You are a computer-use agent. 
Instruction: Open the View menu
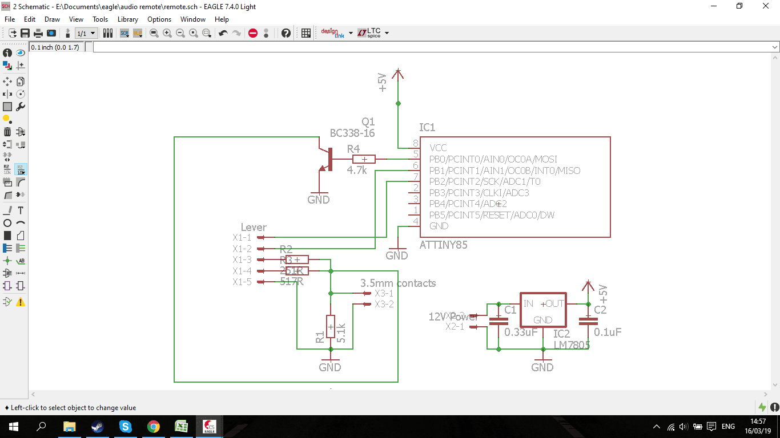click(76, 19)
